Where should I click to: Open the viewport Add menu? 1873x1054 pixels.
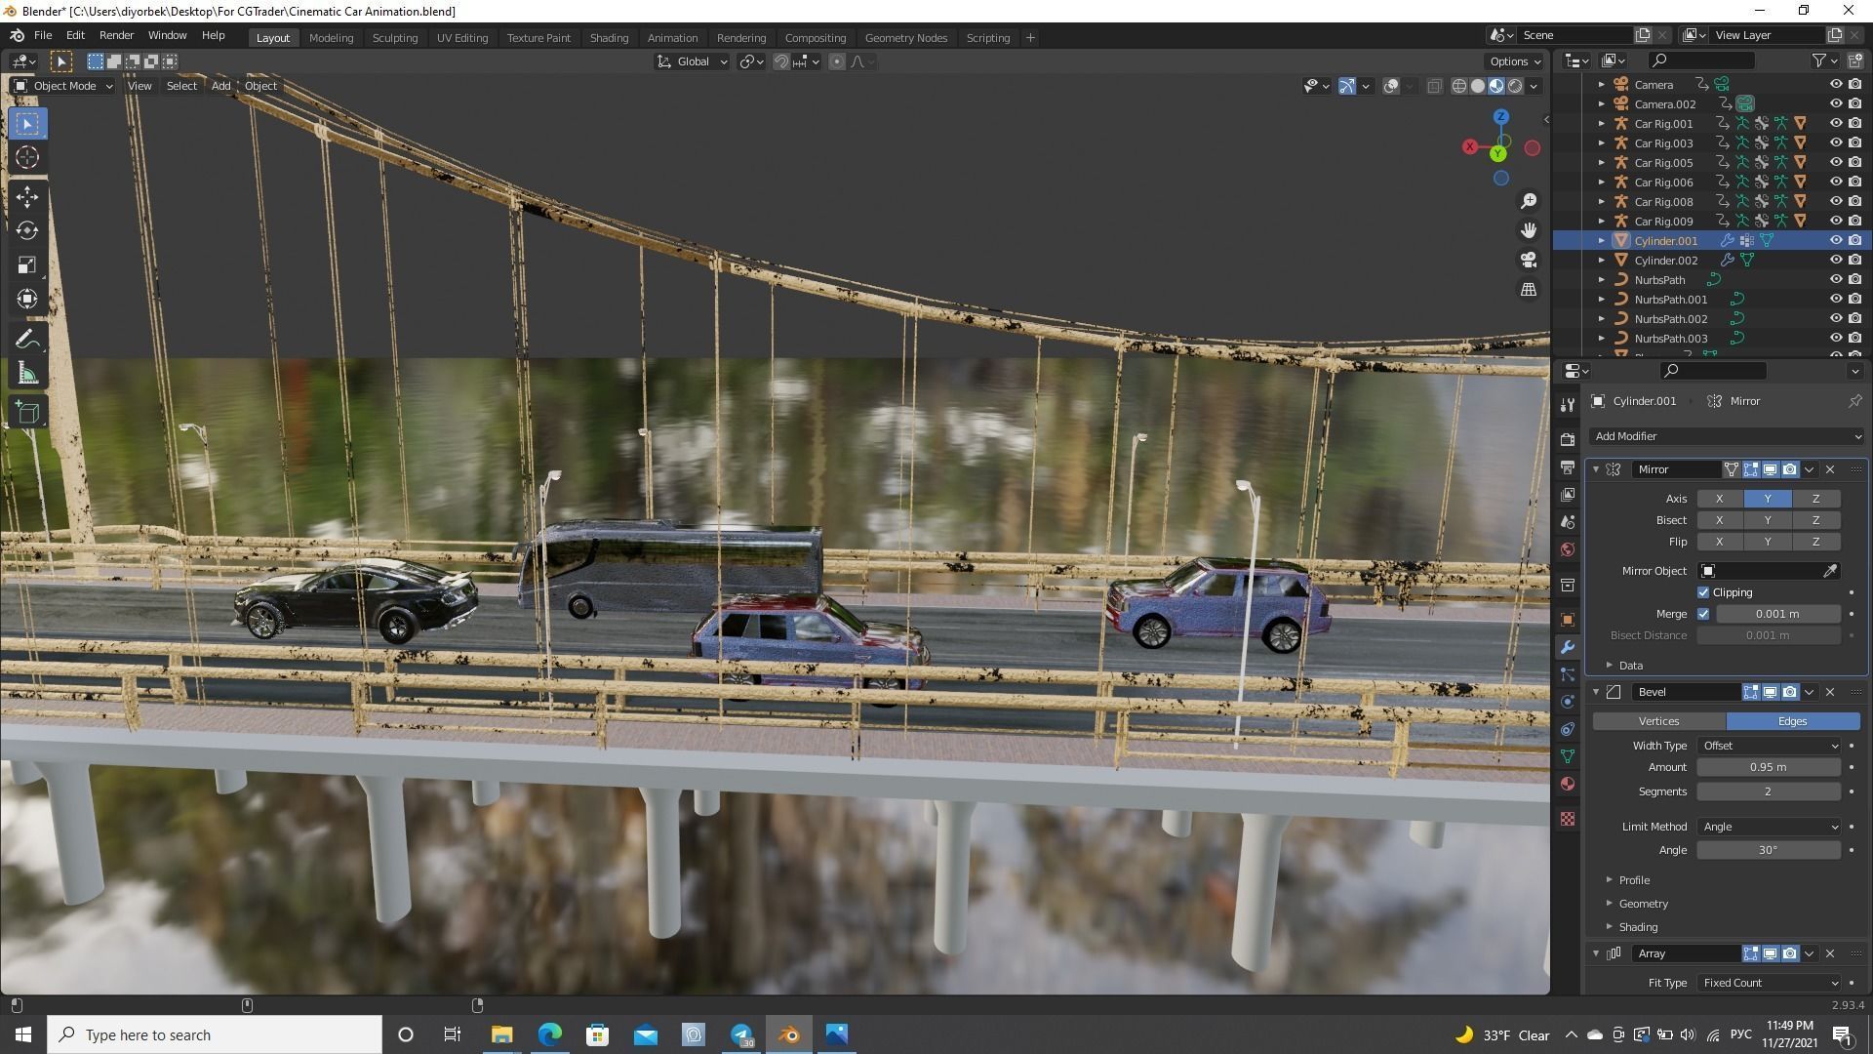tap(220, 86)
